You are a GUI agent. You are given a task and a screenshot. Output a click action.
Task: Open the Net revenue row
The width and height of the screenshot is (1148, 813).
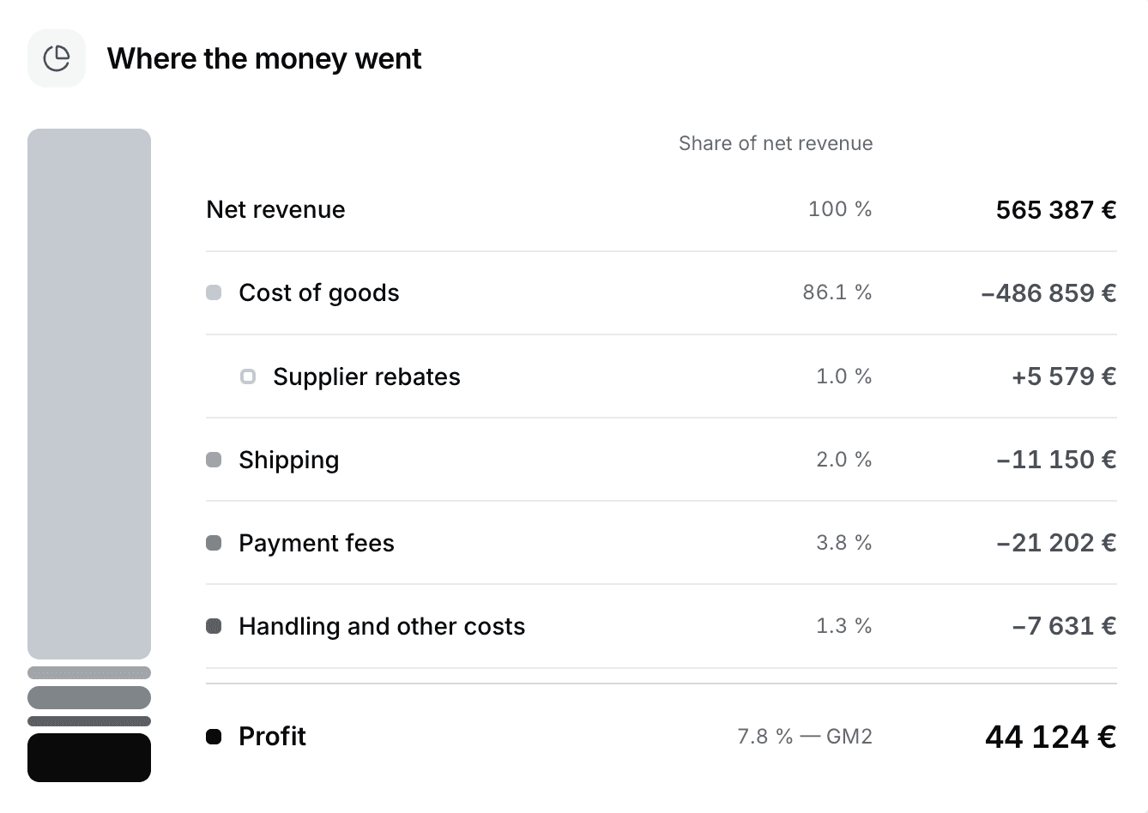coord(662,209)
